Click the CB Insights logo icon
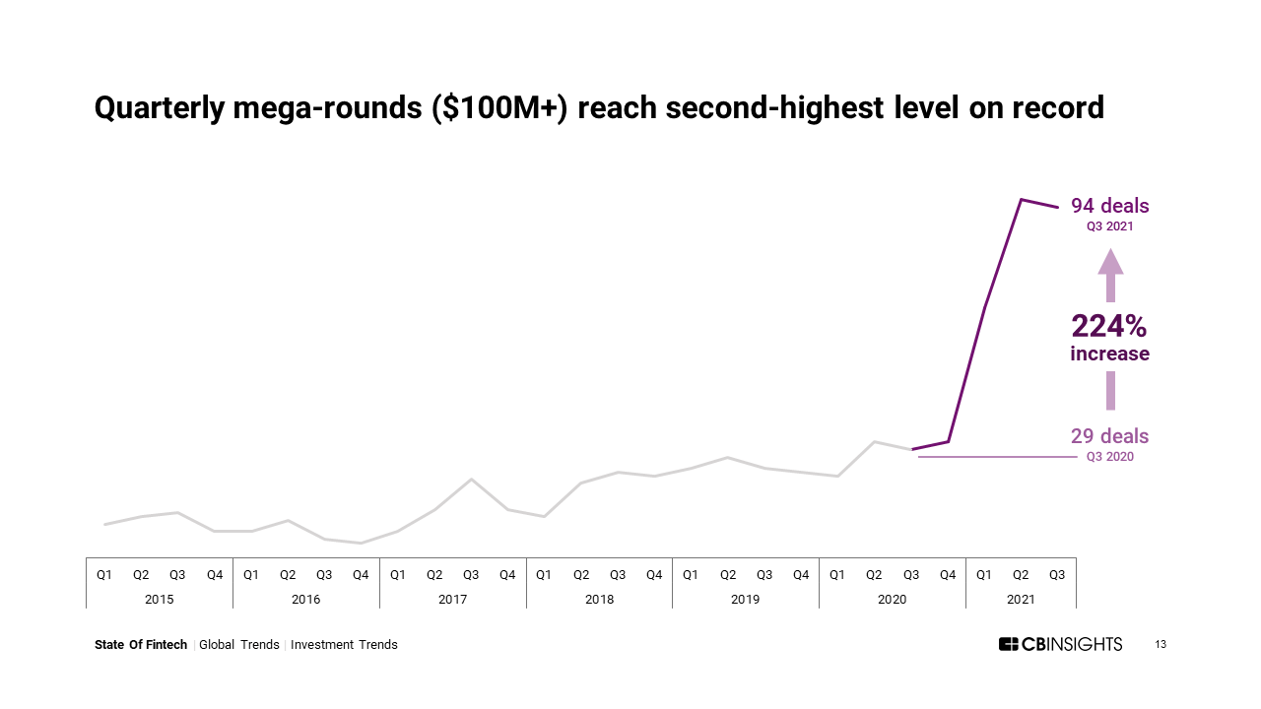 pyautogui.click(x=1008, y=644)
